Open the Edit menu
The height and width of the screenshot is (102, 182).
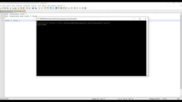pyautogui.click(x=4, y=6)
